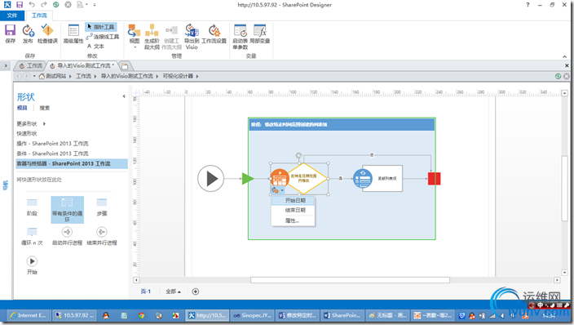The width and height of the screenshot is (574, 325).
Task: Click the red stage-exit square shape
Action: click(434, 179)
